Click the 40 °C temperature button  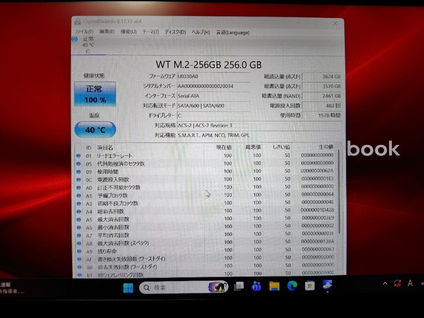[x=95, y=130]
